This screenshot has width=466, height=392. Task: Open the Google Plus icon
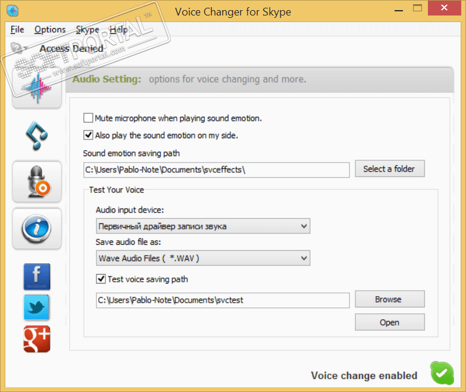tap(37, 339)
